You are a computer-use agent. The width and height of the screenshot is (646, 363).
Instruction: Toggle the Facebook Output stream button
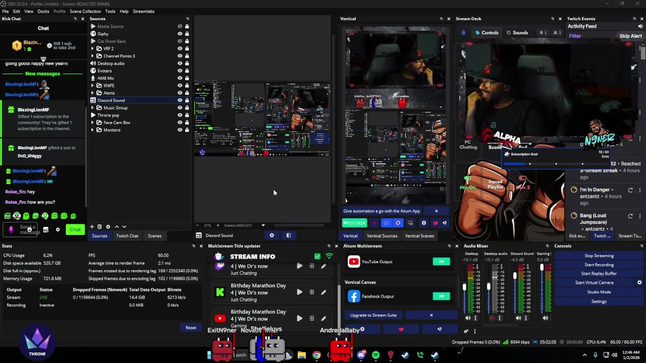coord(441,296)
